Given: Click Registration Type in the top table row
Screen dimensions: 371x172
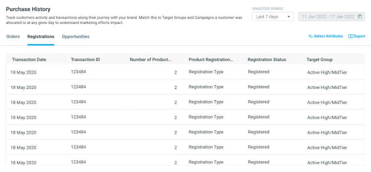Looking at the screenshot, I should (x=206, y=72).
